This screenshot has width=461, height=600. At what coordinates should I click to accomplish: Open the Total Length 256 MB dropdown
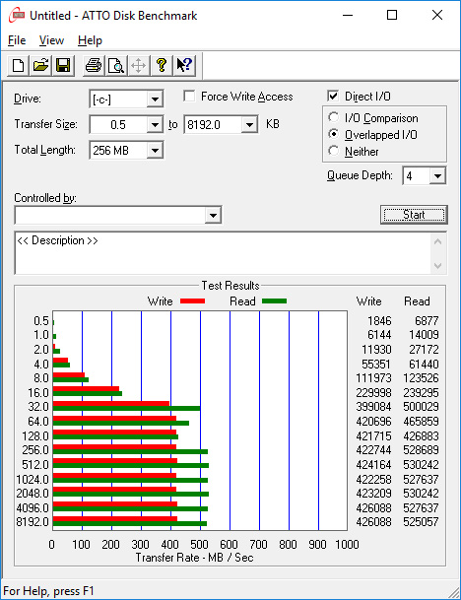(155, 151)
